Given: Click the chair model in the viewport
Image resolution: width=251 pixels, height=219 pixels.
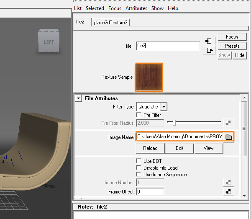Looking at the screenshot, I should click(x=36, y=151).
